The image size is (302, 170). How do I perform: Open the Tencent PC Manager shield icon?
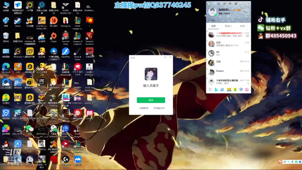click(6, 115)
